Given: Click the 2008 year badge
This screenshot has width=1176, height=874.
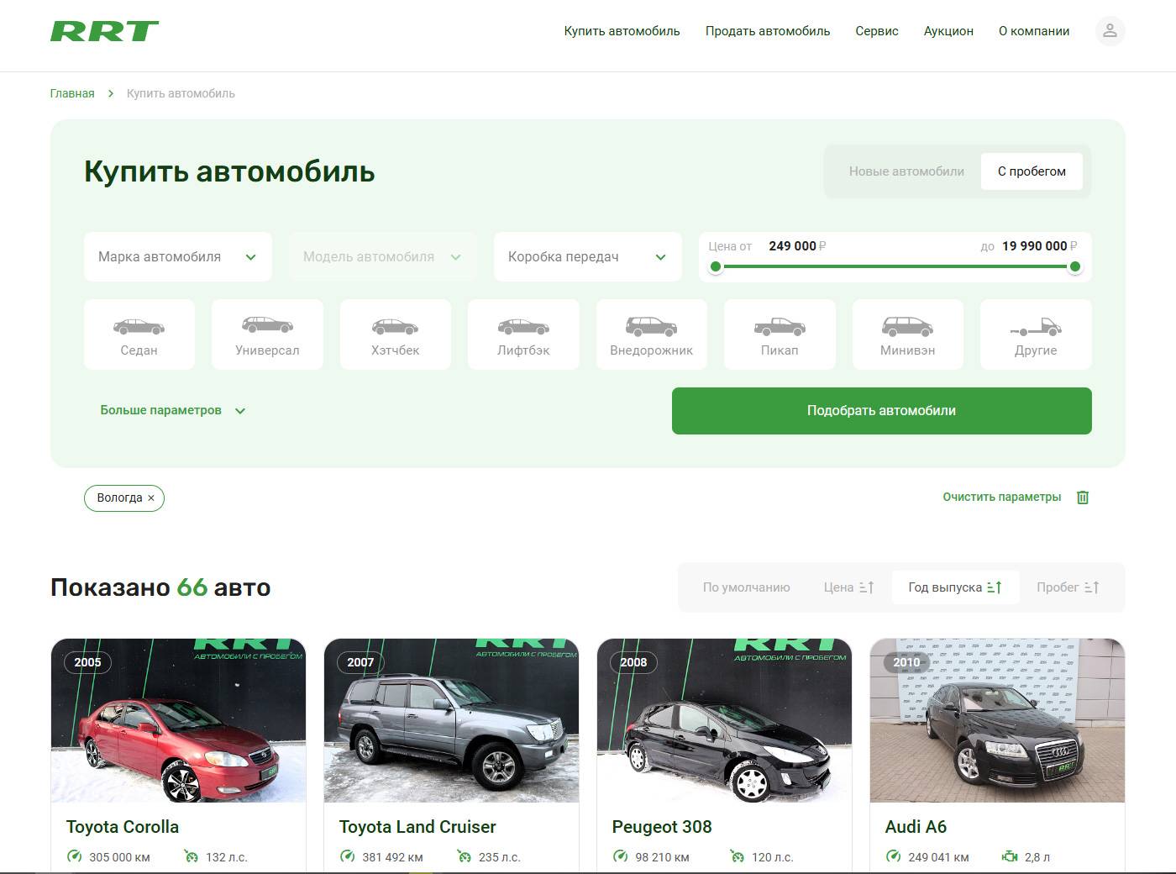Looking at the screenshot, I should (x=633, y=662).
